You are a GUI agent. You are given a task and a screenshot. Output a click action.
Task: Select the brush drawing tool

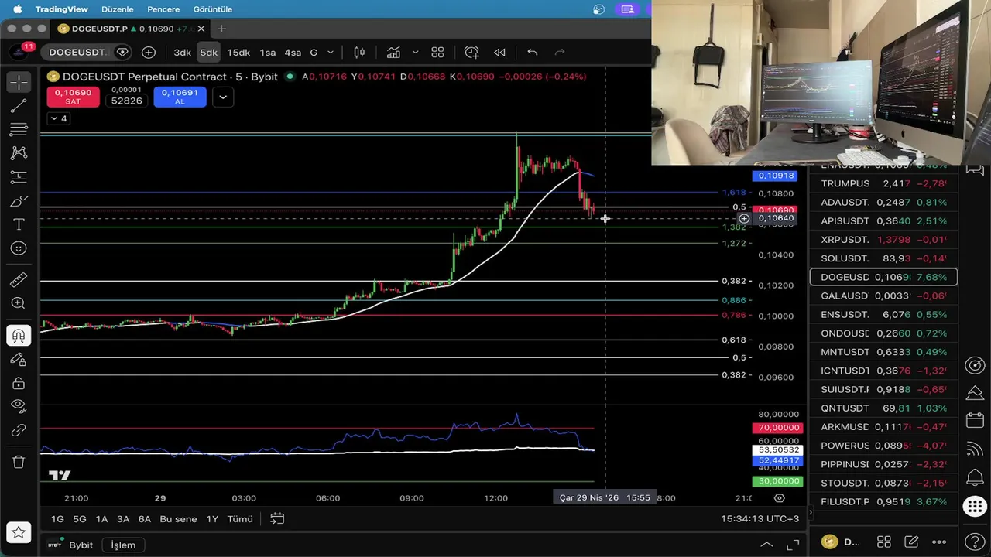19,201
